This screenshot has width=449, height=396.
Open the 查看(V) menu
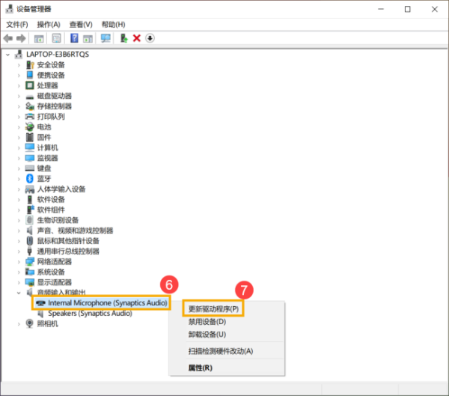[81, 25]
